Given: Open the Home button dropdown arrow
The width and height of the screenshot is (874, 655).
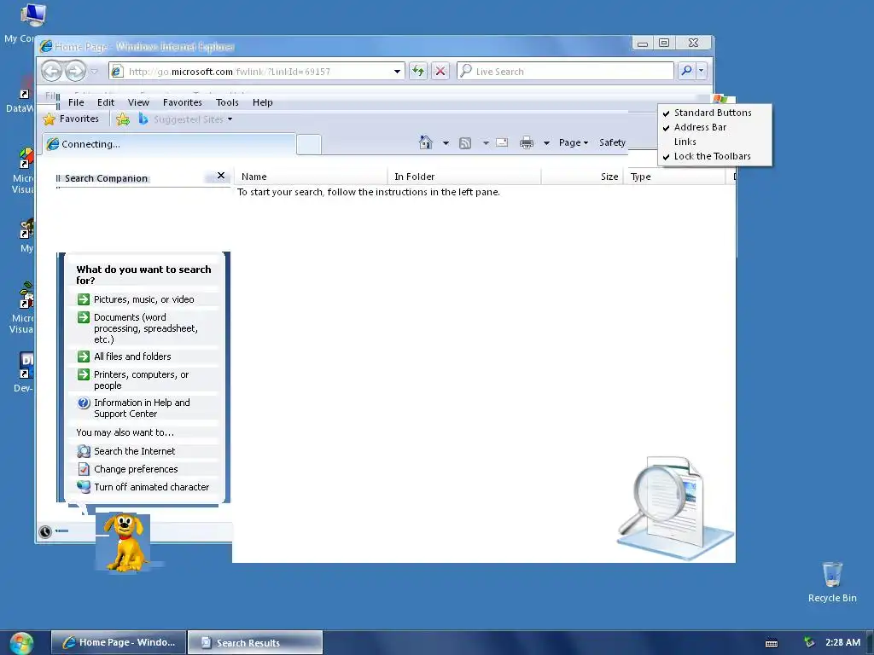Looking at the screenshot, I should click(x=446, y=143).
